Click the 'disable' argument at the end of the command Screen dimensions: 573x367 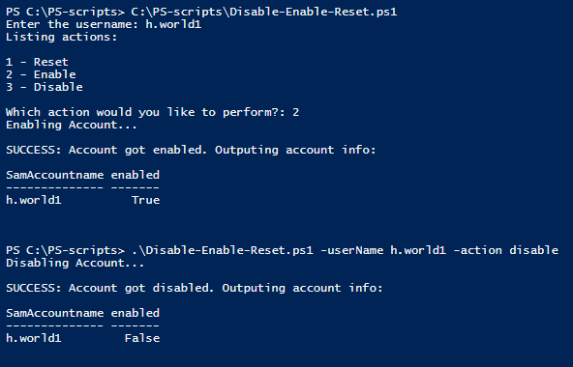coord(534,250)
